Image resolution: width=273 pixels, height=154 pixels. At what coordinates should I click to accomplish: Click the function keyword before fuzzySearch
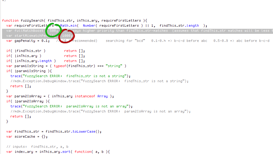click(x=10, y=20)
